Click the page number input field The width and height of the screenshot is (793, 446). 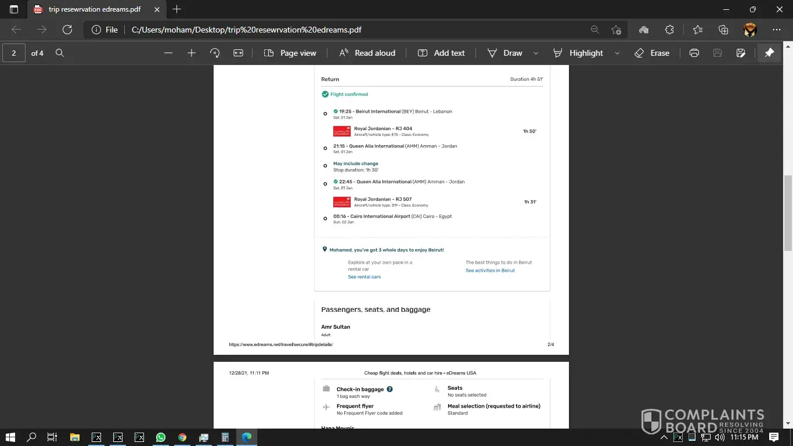pos(14,53)
